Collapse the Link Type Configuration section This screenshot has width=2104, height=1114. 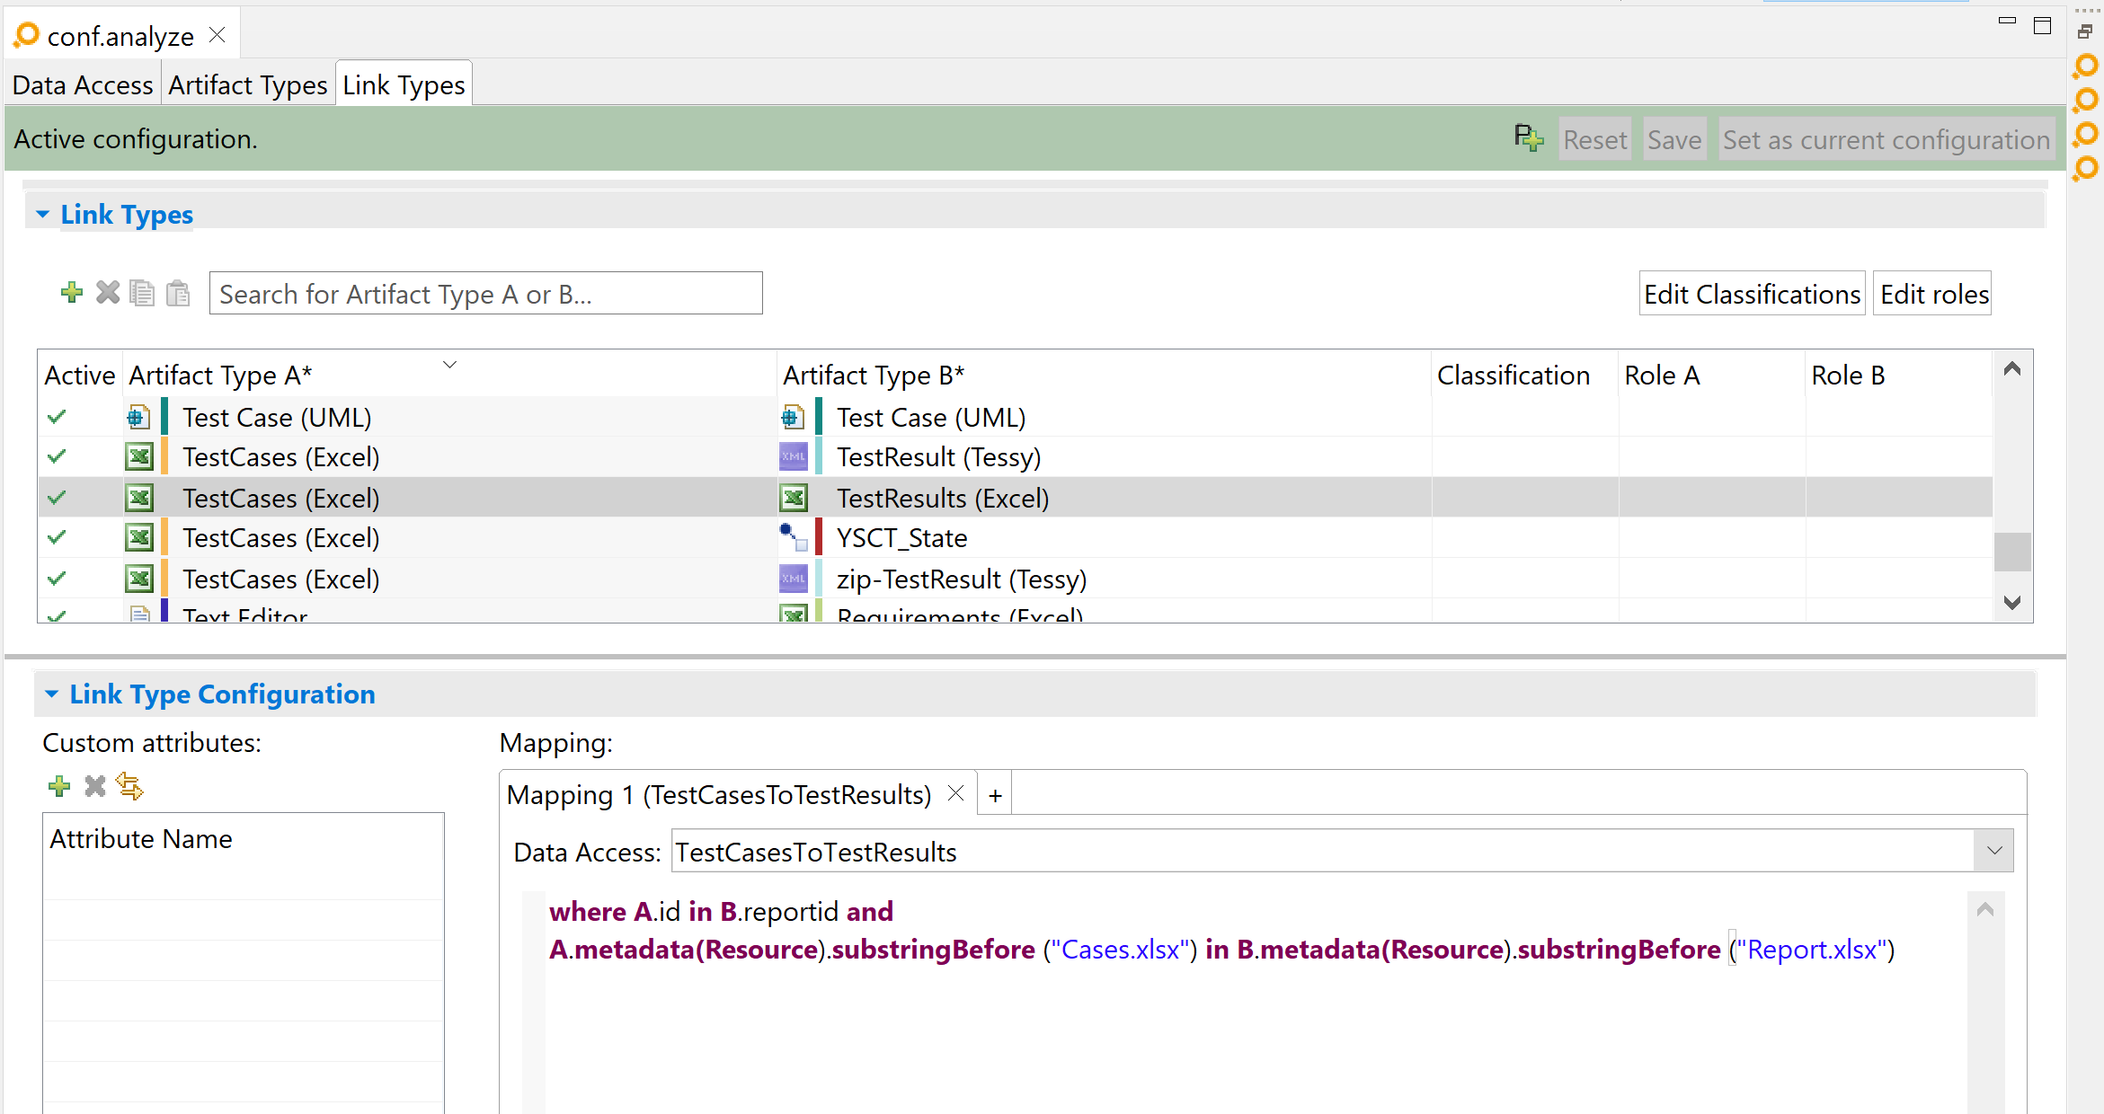[51, 694]
